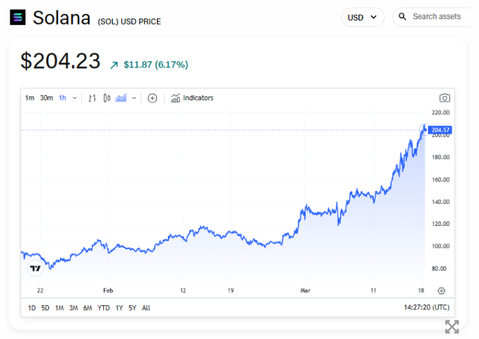This screenshot has width=479, height=339.
Task: Select the candlestick chart style icon
Action: (107, 98)
